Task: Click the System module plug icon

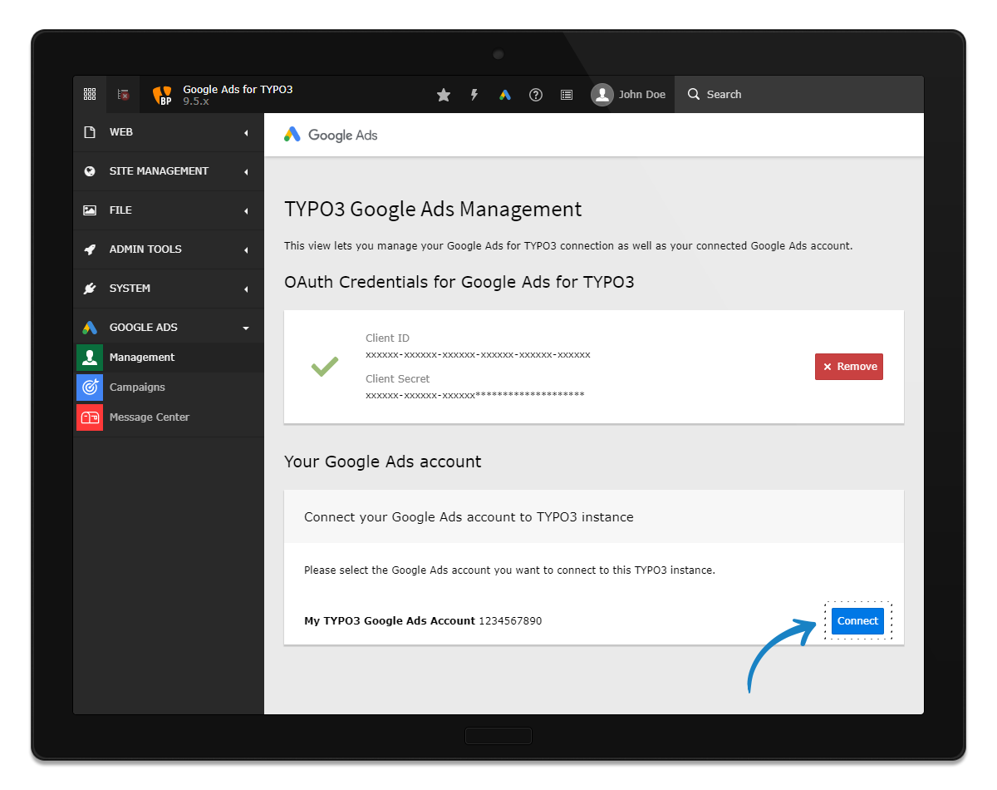Action: pyautogui.click(x=90, y=289)
